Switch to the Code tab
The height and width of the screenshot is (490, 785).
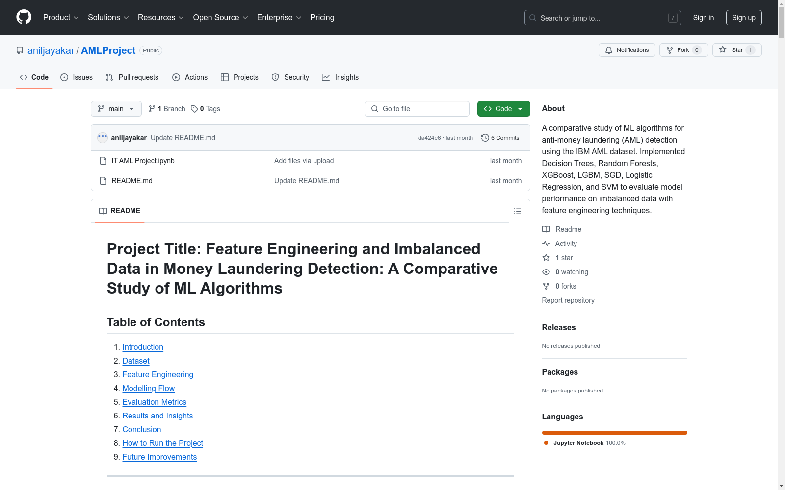(34, 77)
